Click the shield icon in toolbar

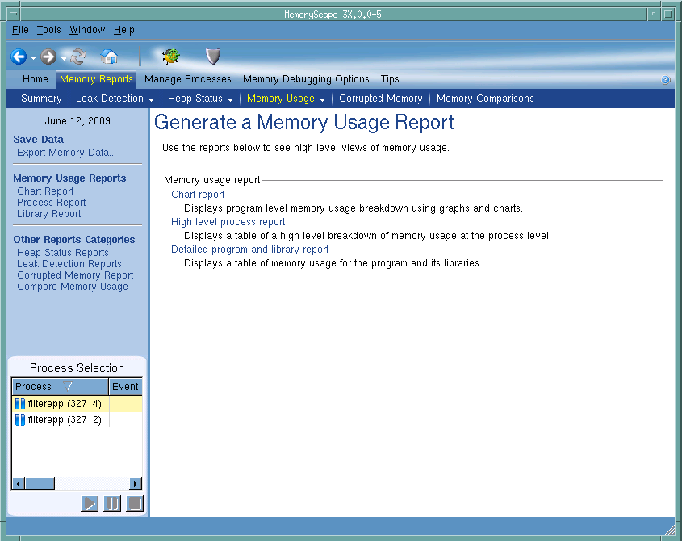point(212,57)
